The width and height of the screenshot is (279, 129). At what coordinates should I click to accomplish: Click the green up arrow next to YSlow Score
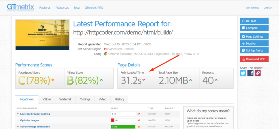click(x=101, y=80)
